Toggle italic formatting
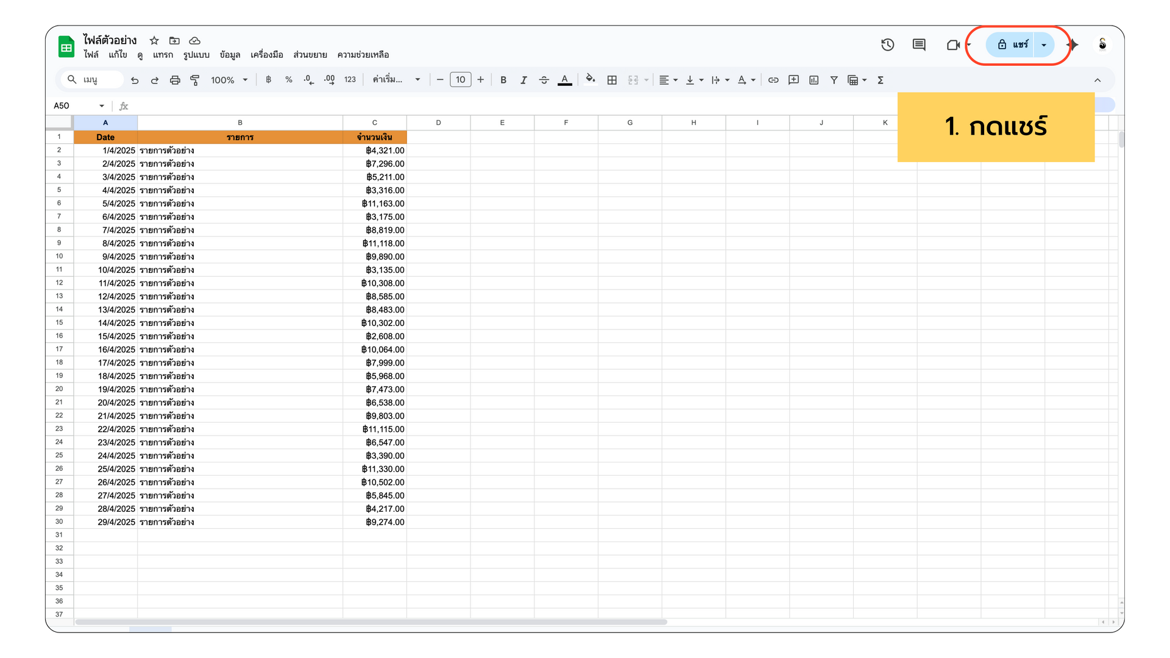1170x658 pixels. click(523, 80)
